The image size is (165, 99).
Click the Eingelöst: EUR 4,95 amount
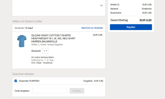[93, 81]
